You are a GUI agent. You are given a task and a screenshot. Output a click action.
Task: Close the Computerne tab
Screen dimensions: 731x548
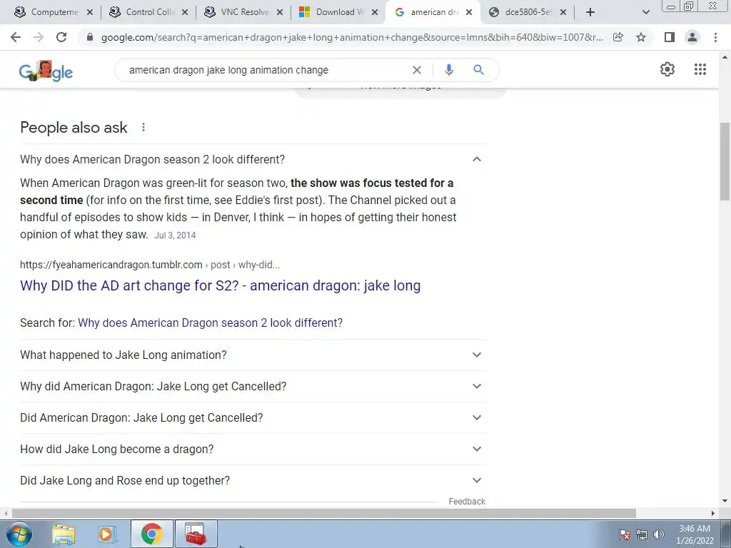[x=90, y=12]
